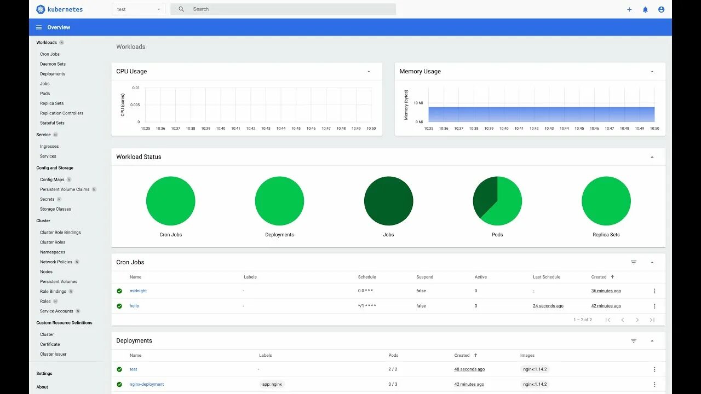This screenshot has height=394, width=701.
Task: Click the Pods status pie chart
Action: coord(497,201)
